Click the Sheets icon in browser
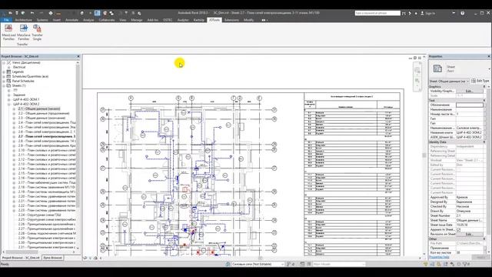Image resolution: width=492 pixels, height=277 pixels. [x=8, y=85]
